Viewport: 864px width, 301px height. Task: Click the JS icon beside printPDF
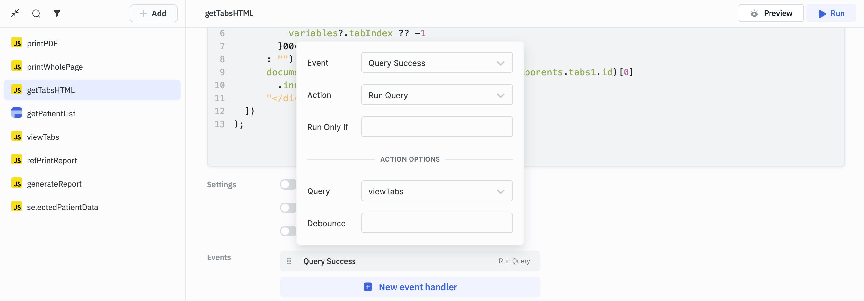pos(17,43)
